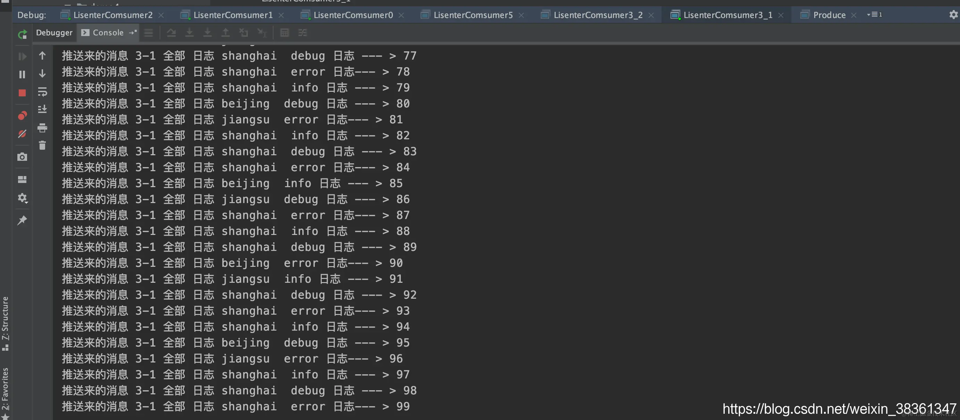Screen dimensions: 960x420
Task: Open View Breakpoints double red dots icon
Action: 22,116
